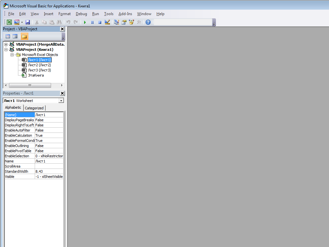Open the View menu
This screenshot has height=247, width=329.
(x=35, y=14)
